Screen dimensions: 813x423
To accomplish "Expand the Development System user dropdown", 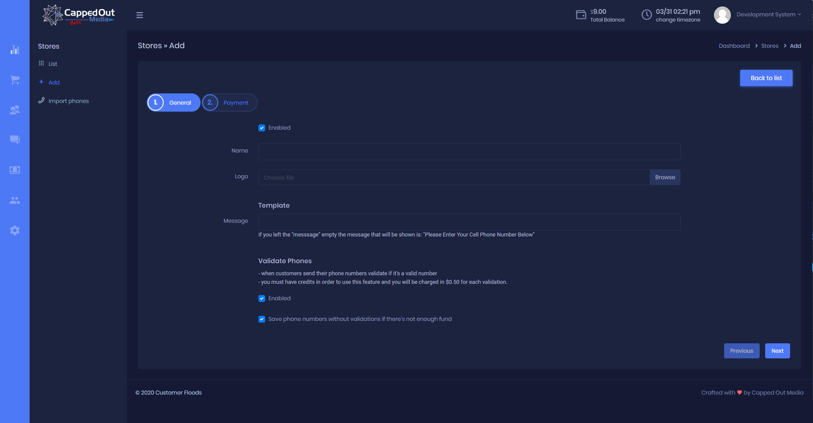I will click(768, 15).
